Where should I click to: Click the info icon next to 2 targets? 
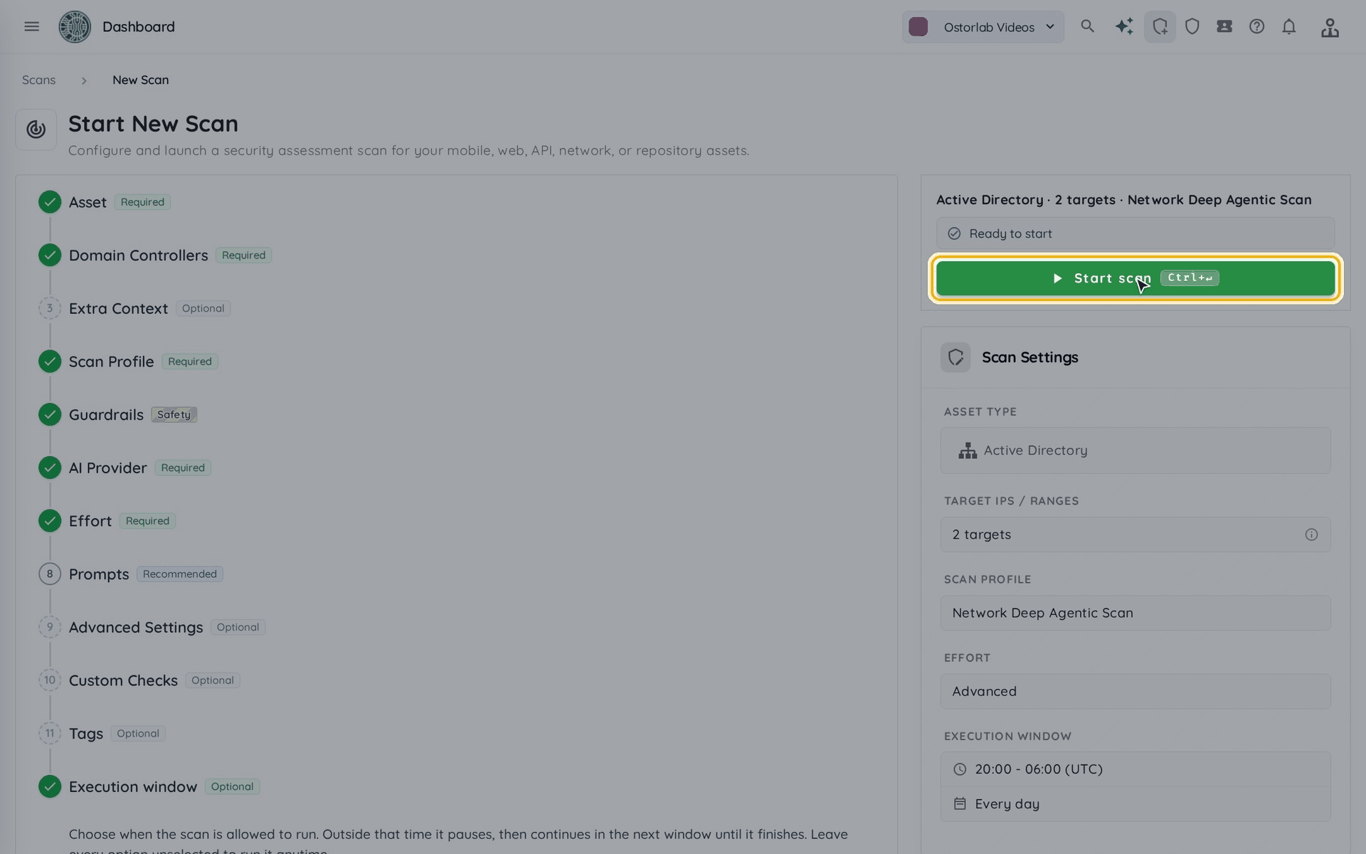[x=1311, y=534]
